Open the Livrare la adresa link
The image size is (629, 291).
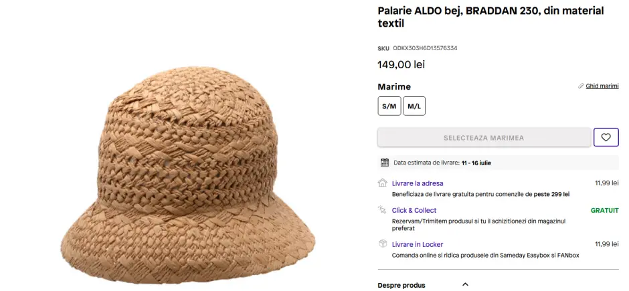click(x=418, y=183)
